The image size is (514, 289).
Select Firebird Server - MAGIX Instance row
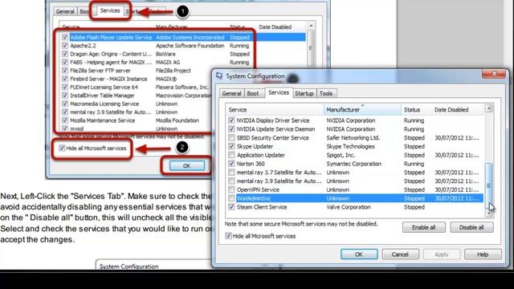137,79
